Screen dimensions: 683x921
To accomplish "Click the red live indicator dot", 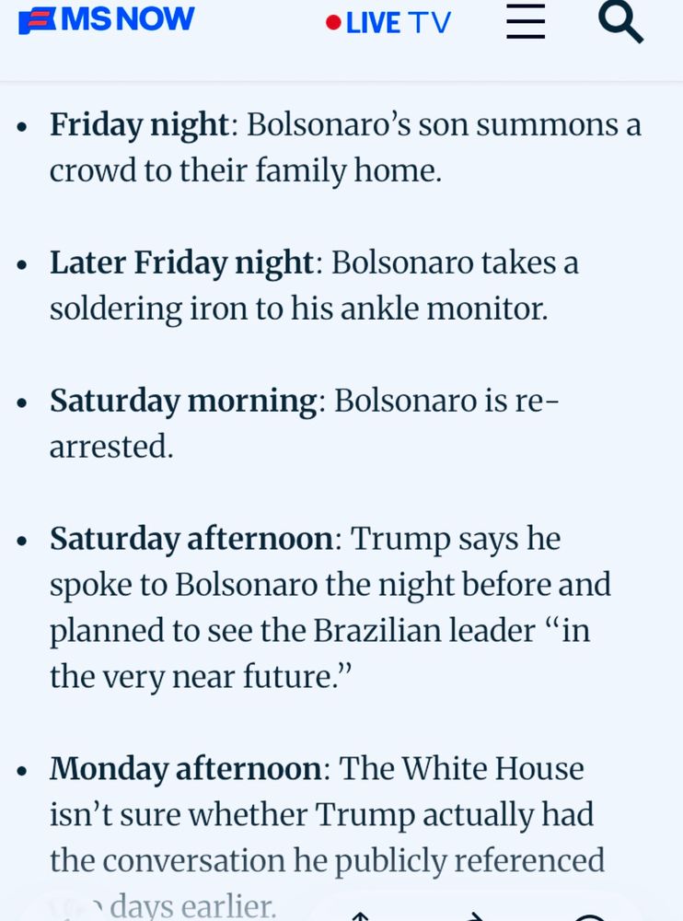I will coord(333,22).
